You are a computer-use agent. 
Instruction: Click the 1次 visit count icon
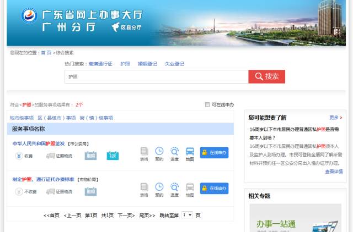113,156
